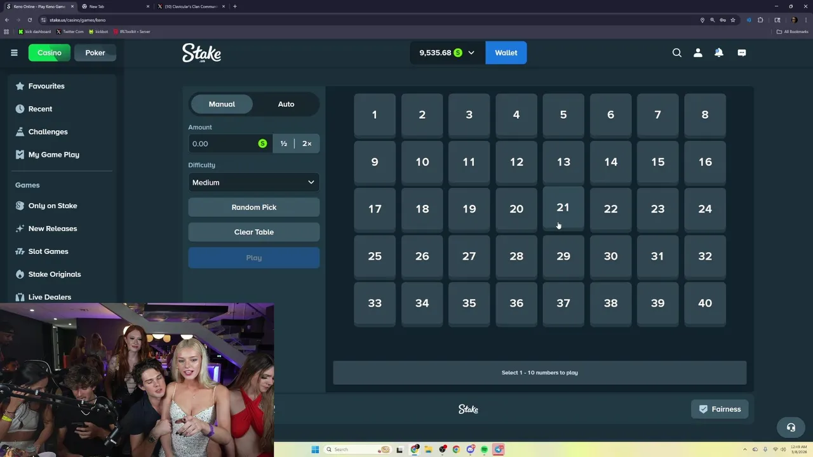This screenshot has width=813, height=457.
Task: Open Only on Stake games
Action: pos(62,206)
